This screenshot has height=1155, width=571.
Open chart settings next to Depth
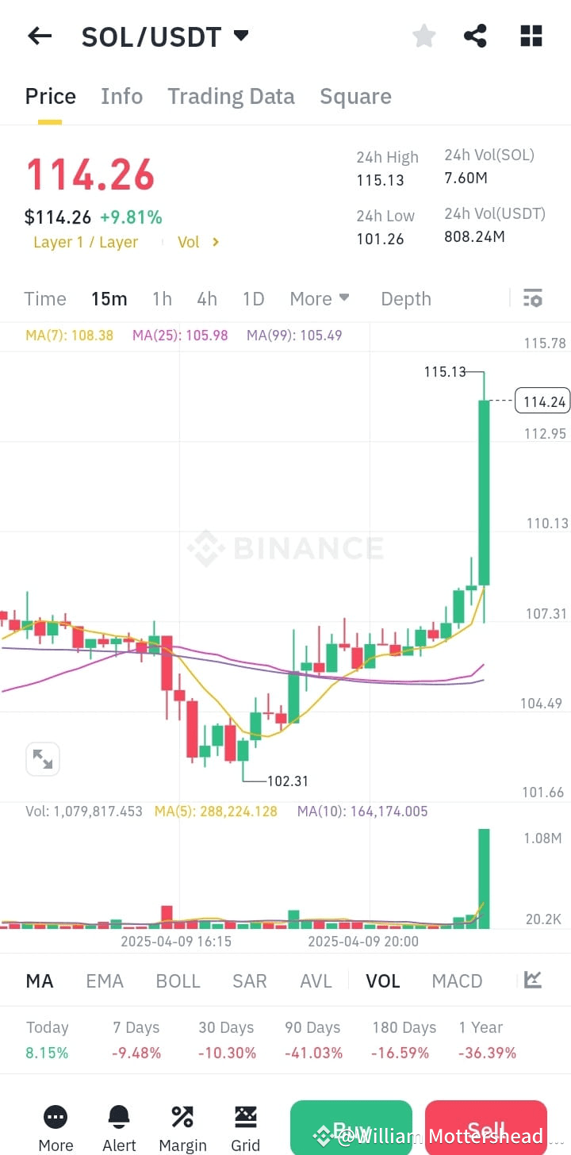pyautogui.click(x=533, y=298)
